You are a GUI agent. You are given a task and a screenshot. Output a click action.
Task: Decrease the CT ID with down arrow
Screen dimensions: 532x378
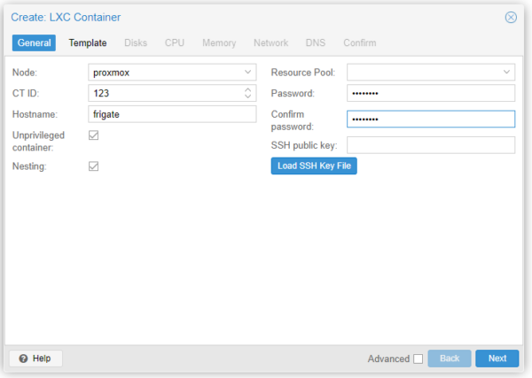point(247,96)
